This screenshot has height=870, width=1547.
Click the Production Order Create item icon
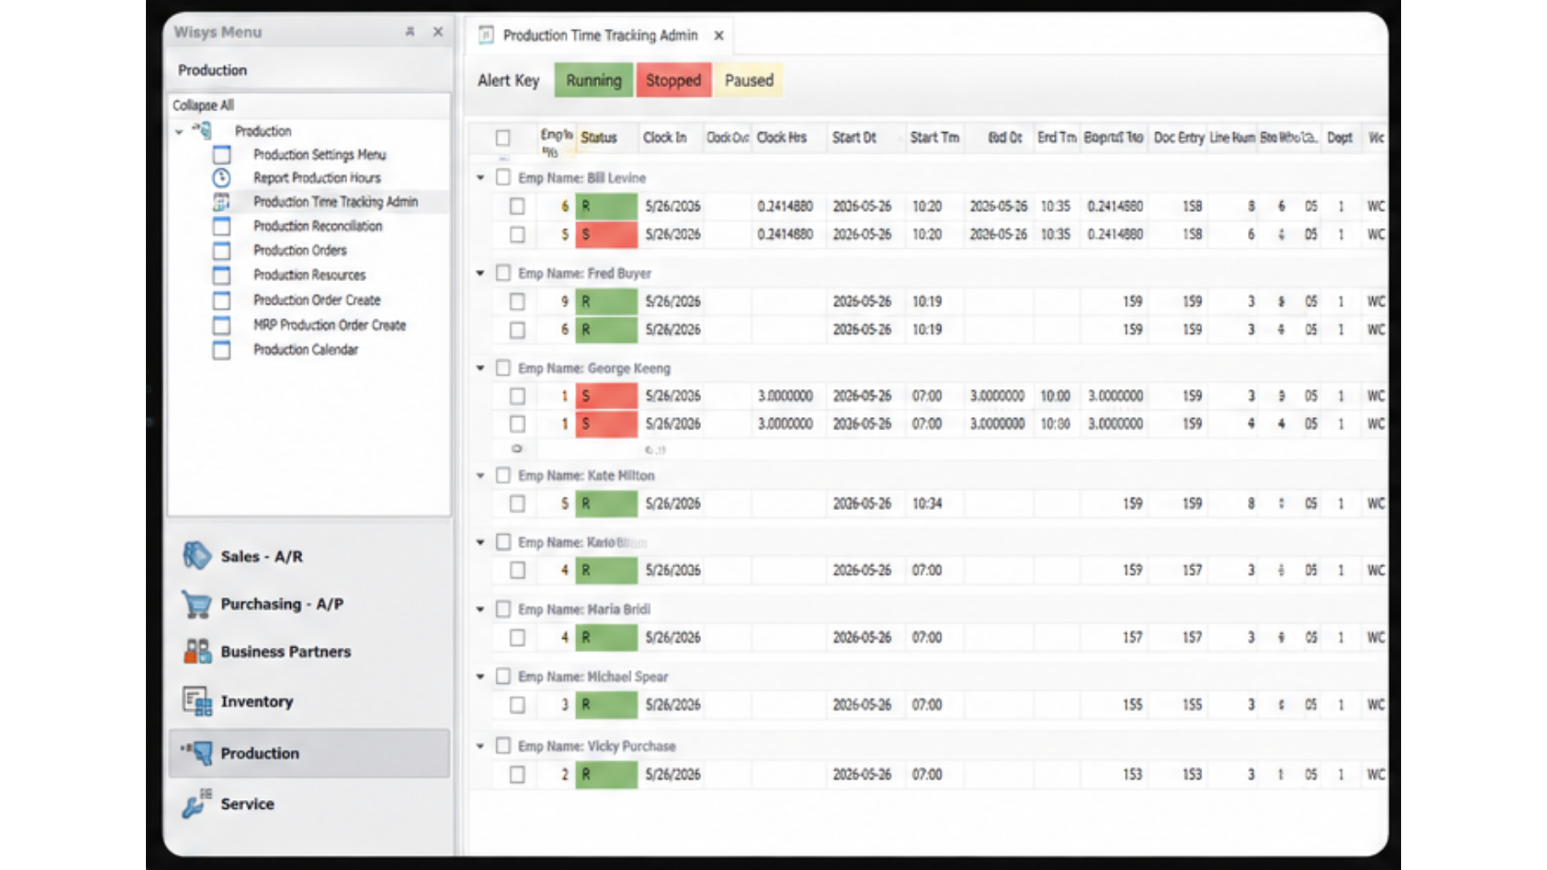(x=222, y=300)
